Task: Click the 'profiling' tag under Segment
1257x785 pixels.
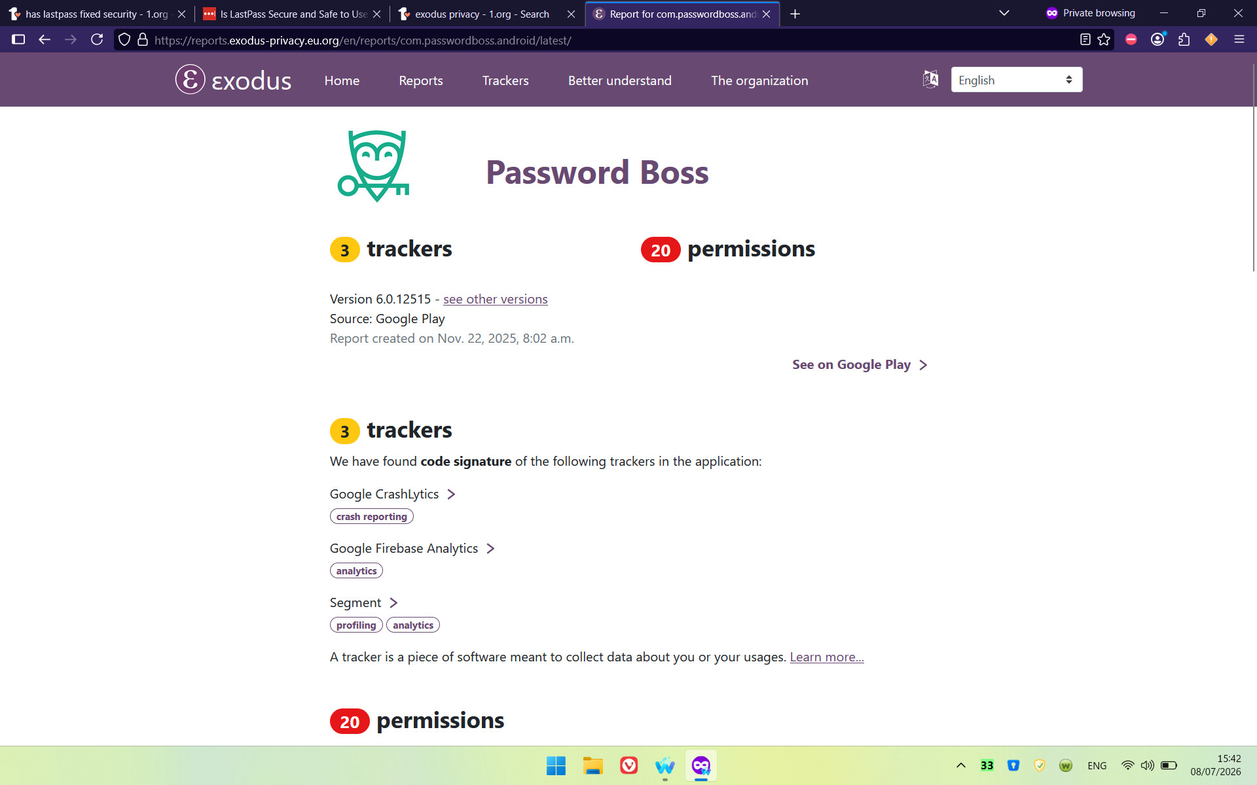Action: (356, 625)
